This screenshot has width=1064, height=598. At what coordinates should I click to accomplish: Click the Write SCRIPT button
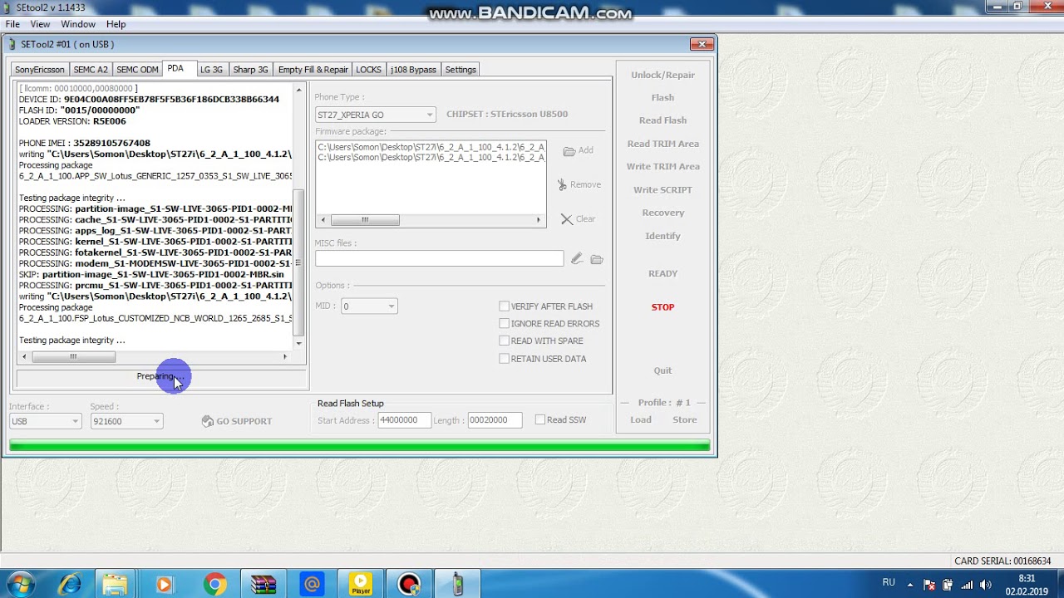[x=663, y=190]
